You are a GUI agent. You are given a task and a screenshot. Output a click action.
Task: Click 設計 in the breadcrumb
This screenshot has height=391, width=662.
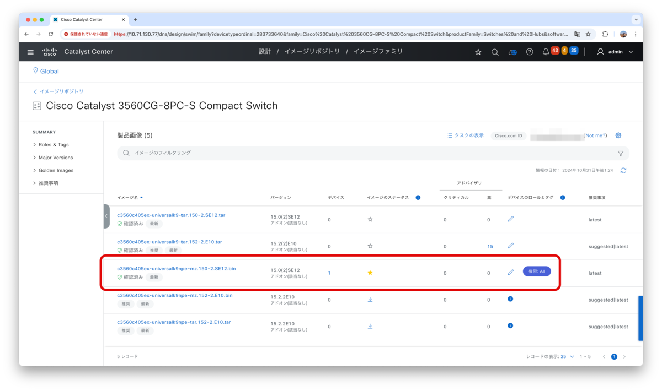coord(265,52)
